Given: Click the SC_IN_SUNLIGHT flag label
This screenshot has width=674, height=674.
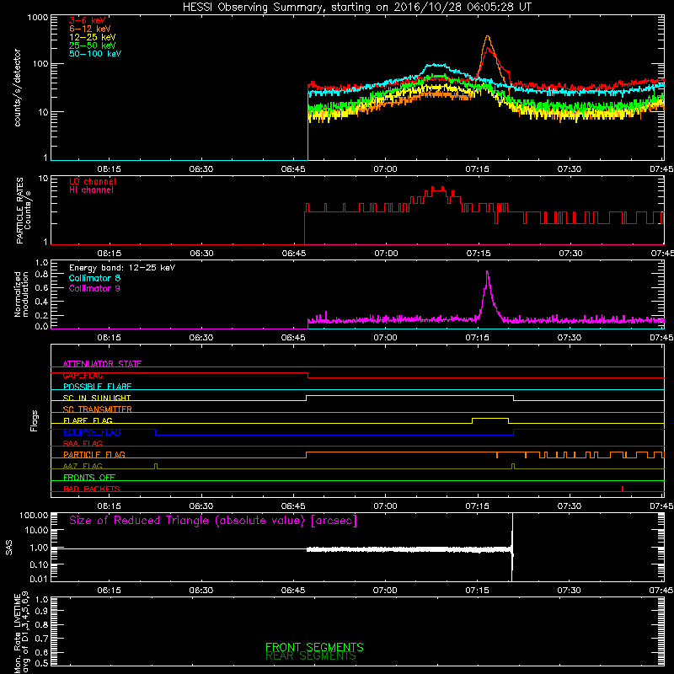Looking at the screenshot, I should (97, 398).
